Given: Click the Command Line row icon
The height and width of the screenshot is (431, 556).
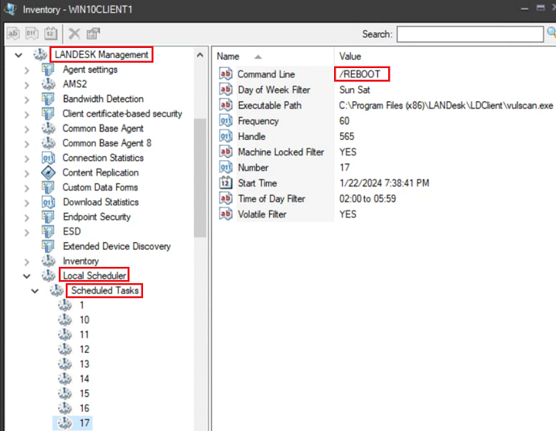Looking at the screenshot, I should click(226, 74).
